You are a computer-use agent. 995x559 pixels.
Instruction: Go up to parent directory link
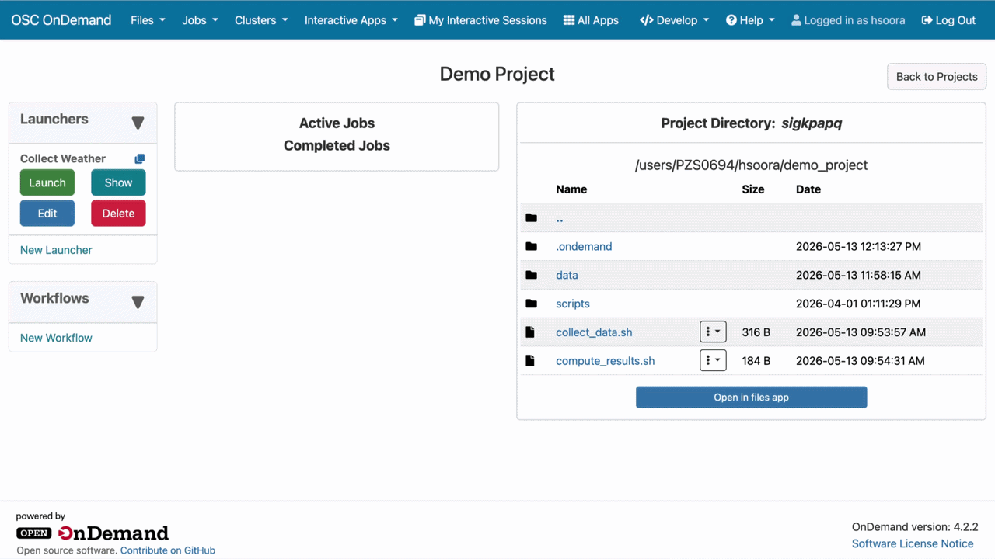point(560,218)
